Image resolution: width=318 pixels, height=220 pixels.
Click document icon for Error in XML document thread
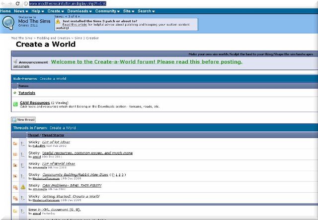(23, 211)
